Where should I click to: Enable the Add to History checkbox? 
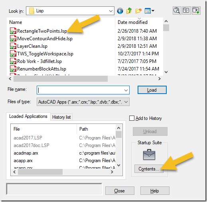tap(132, 118)
